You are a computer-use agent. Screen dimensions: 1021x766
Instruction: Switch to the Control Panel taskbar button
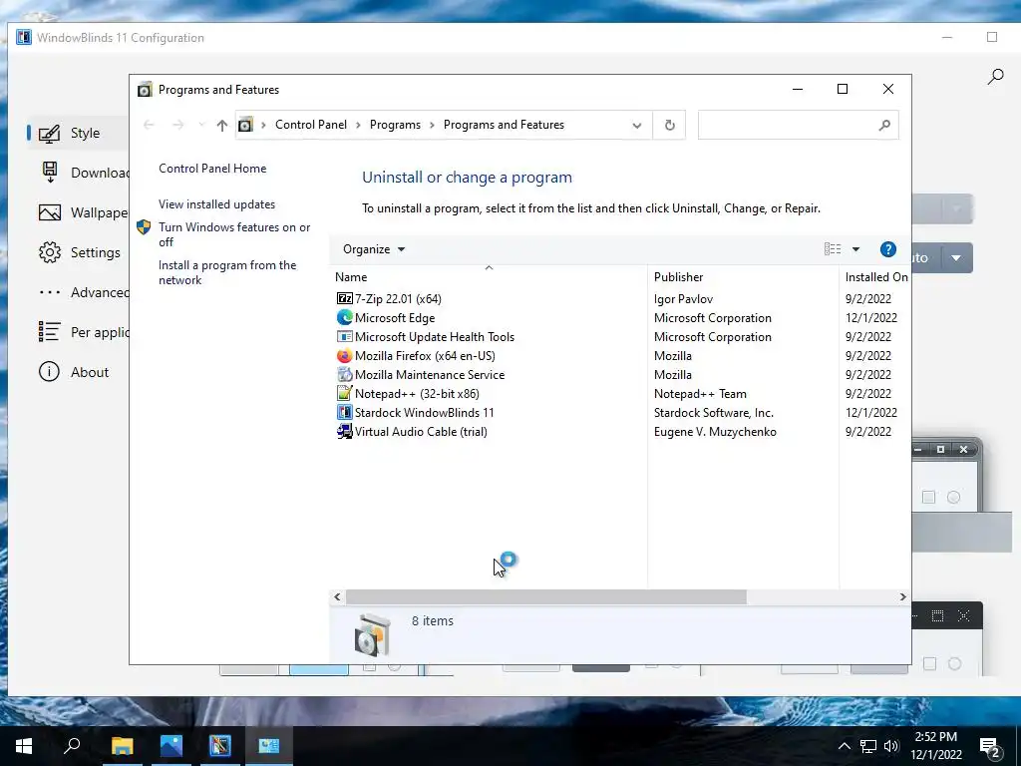tap(268, 746)
